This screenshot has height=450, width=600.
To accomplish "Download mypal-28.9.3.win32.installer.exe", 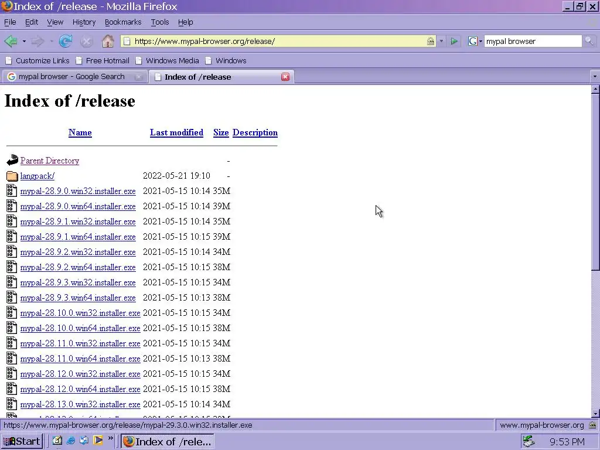I will pos(78,282).
